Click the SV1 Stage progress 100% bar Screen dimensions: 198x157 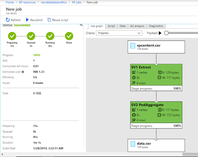tap(156, 88)
